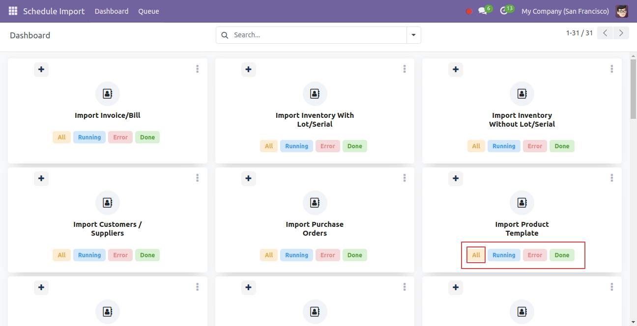Click contact book icon on Import Inventory Without Lot/Serial
This screenshot has width=637, height=326.
pyautogui.click(x=522, y=94)
